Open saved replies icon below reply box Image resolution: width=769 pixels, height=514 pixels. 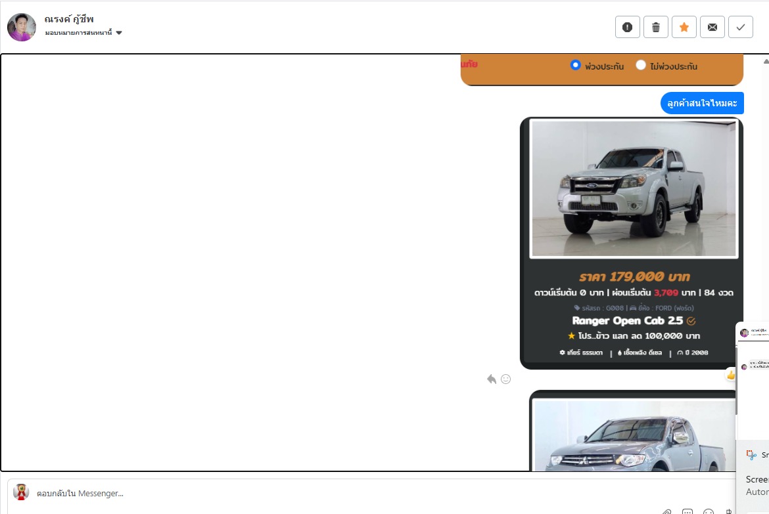(x=687, y=511)
